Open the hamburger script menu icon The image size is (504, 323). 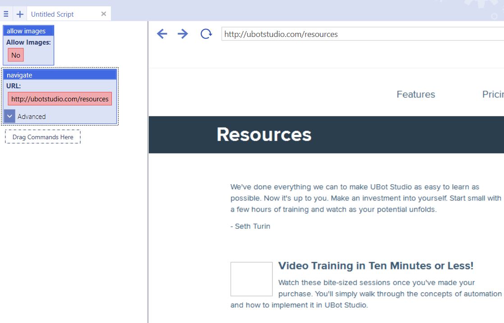6,14
